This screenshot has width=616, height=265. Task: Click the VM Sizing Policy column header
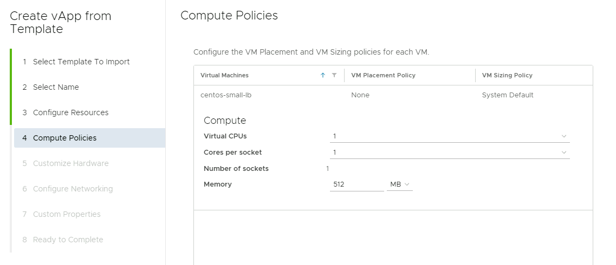click(x=507, y=75)
